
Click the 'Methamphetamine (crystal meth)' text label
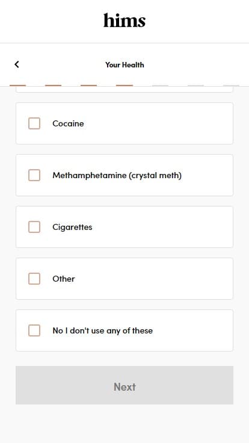click(x=117, y=175)
